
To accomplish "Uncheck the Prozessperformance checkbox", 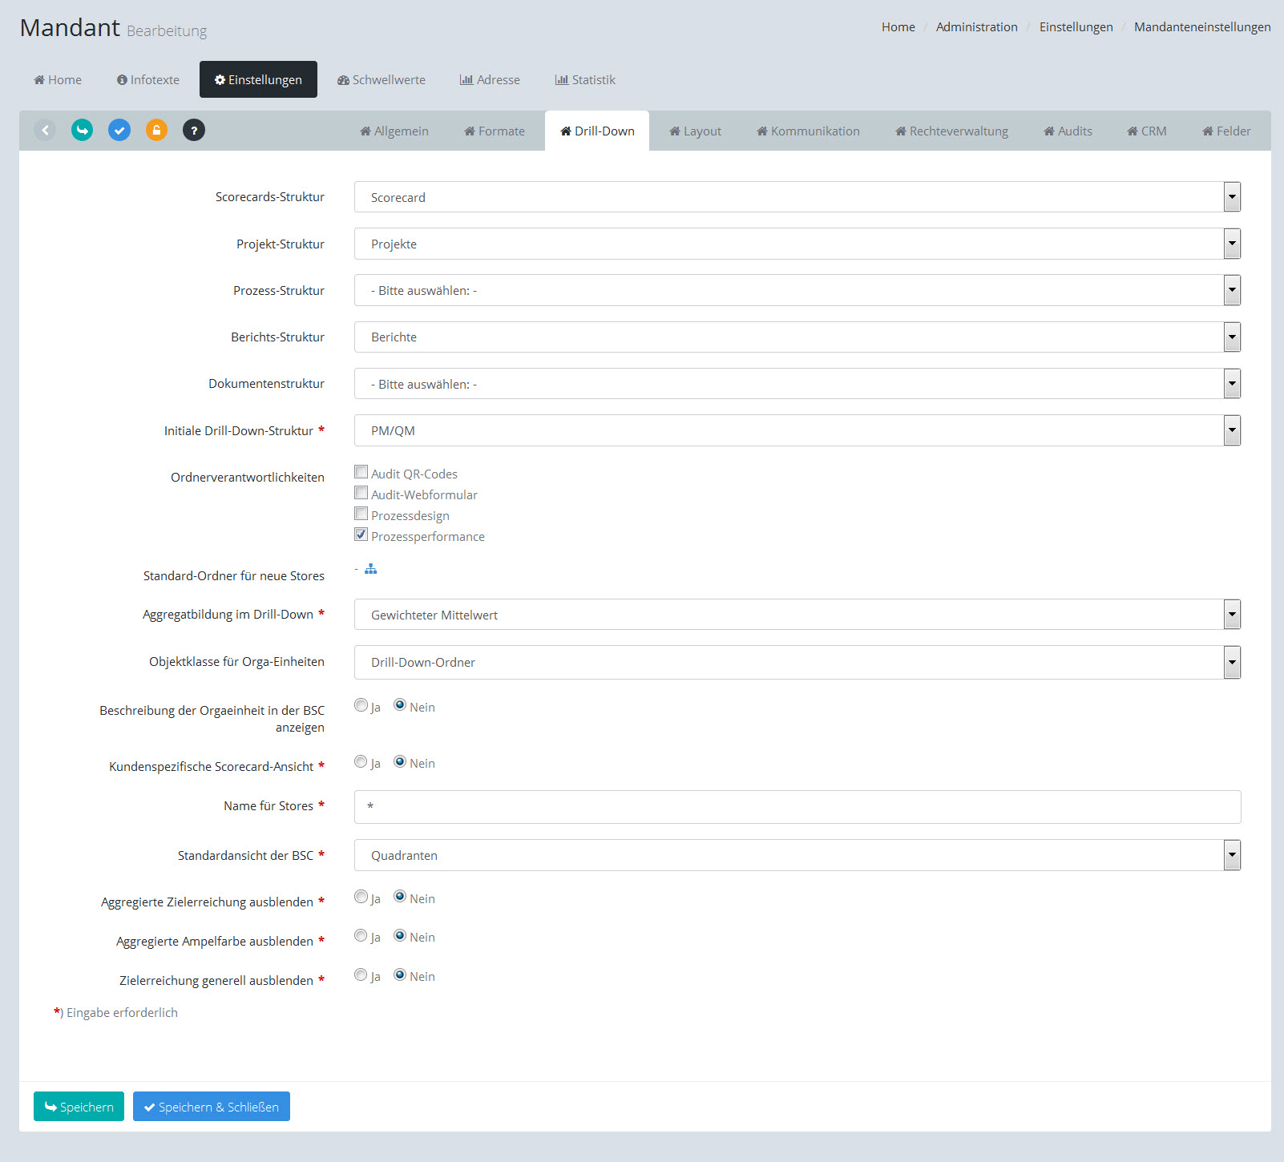I will click(361, 535).
